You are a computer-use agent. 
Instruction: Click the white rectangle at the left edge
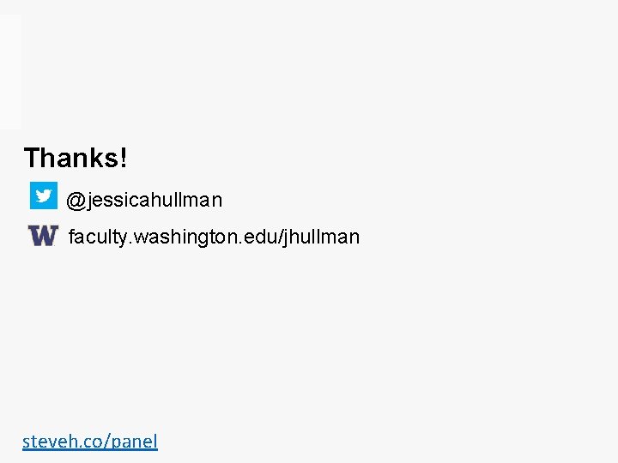(10, 72)
